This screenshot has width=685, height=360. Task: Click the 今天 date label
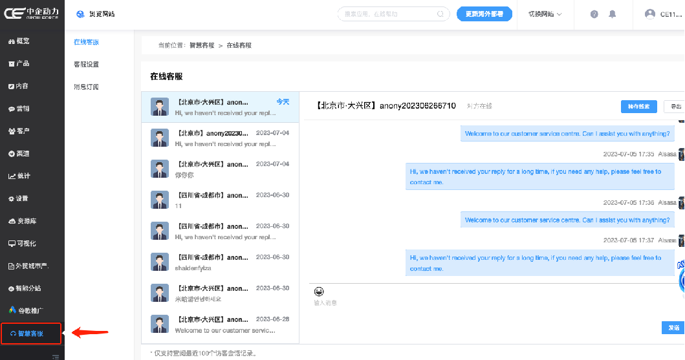[283, 101]
